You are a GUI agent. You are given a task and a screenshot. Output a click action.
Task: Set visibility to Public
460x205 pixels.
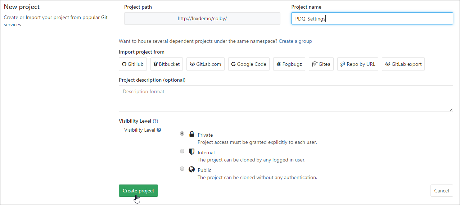182,169
